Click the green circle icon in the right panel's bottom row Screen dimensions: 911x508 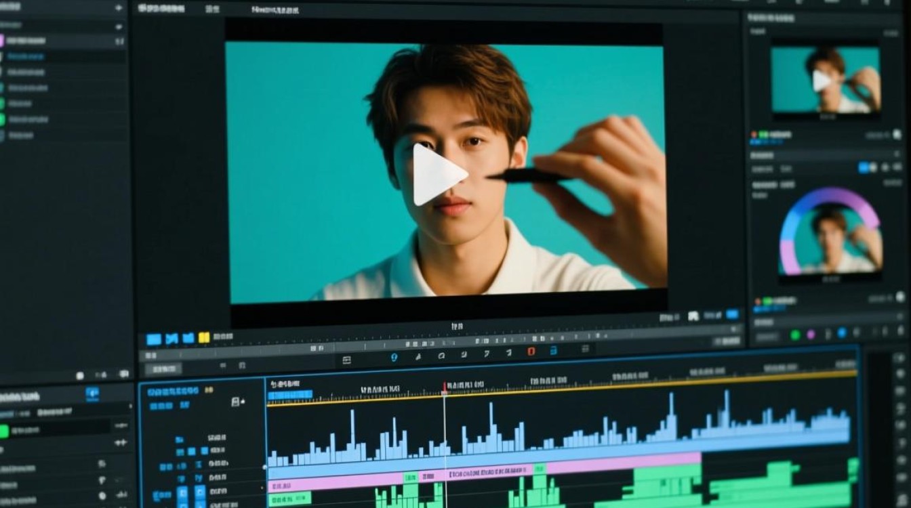click(x=795, y=335)
